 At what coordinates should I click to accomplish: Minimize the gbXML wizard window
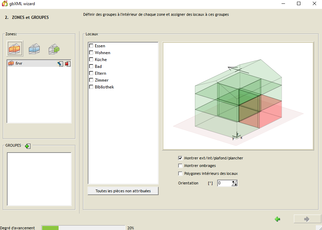point(283,3)
